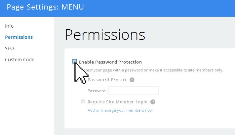Open the help icon beside Password Protect
This screenshot has height=135, width=235.
pos(132,80)
